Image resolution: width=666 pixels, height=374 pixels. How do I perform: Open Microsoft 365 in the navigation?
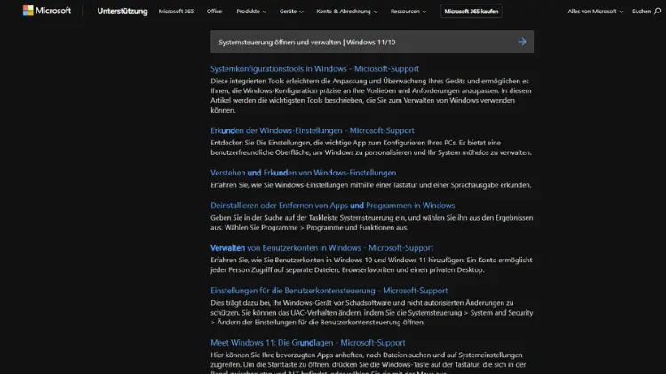click(x=176, y=12)
